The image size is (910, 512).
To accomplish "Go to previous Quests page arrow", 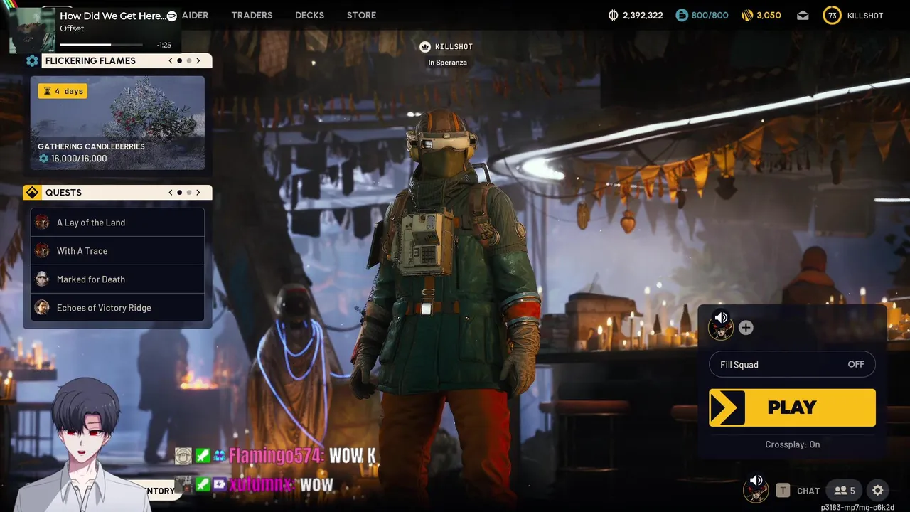I will tap(171, 192).
